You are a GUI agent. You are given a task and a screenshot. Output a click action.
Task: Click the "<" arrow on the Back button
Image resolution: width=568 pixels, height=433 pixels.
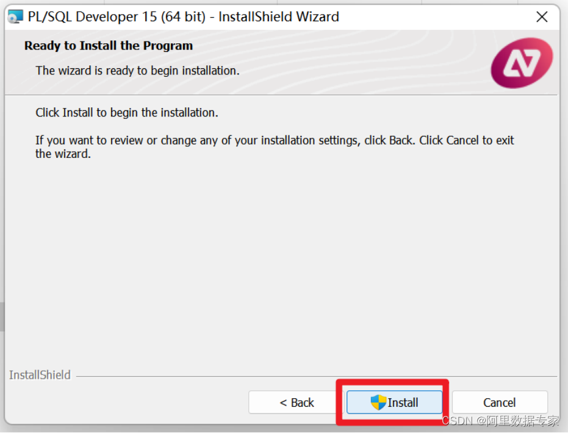[283, 403]
